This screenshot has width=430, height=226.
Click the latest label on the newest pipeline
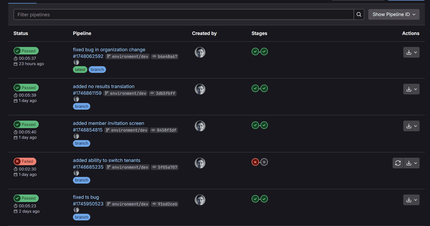(x=80, y=69)
